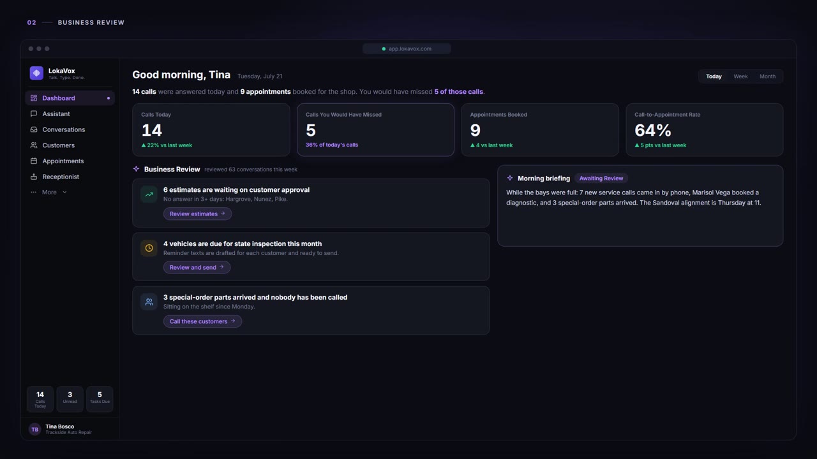Image resolution: width=817 pixels, height=459 pixels.
Task: Click the 5 of those calls link
Action: coord(459,92)
